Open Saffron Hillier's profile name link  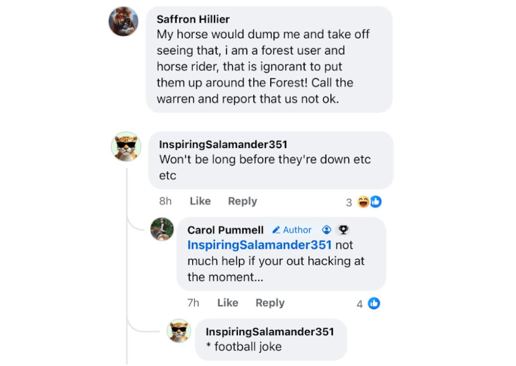[x=193, y=19]
